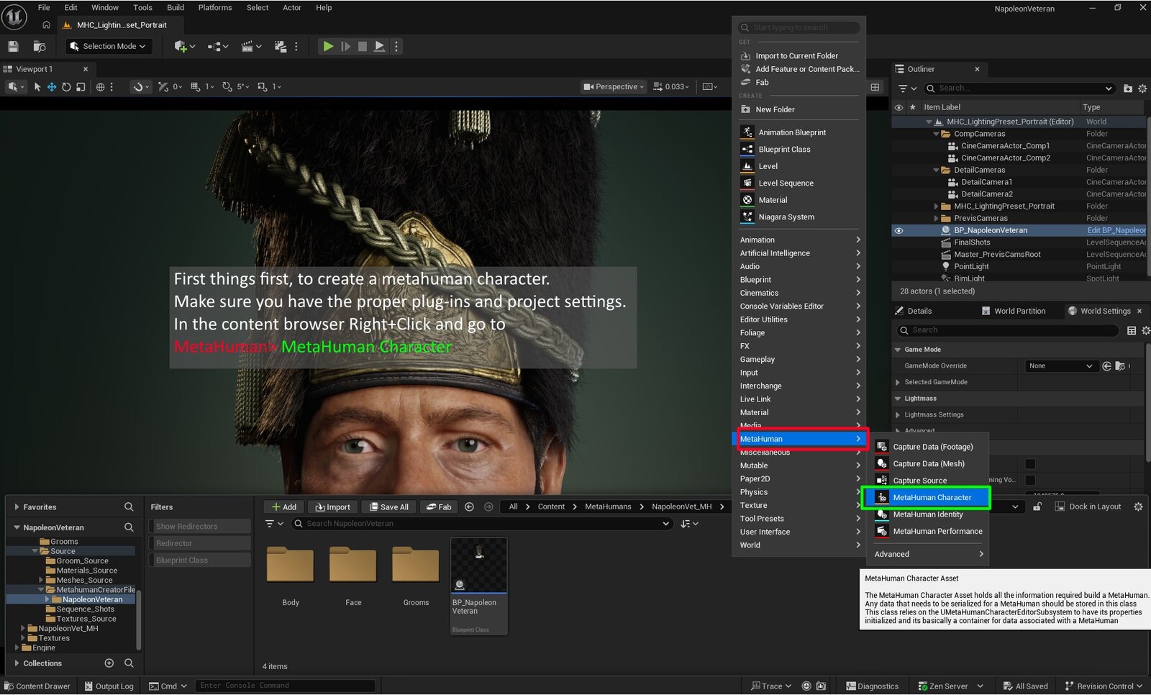Viewport: 1151px width, 695px height.
Task: Select the rotate gizmo tool in viewport
Action: pyautogui.click(x=66, y=87)
